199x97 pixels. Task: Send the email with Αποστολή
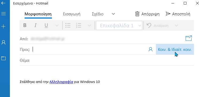178,14
